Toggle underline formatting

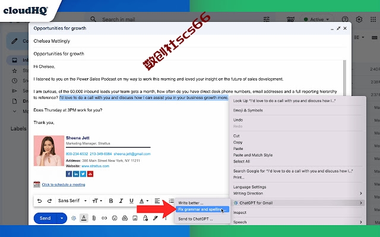(131, 201)
